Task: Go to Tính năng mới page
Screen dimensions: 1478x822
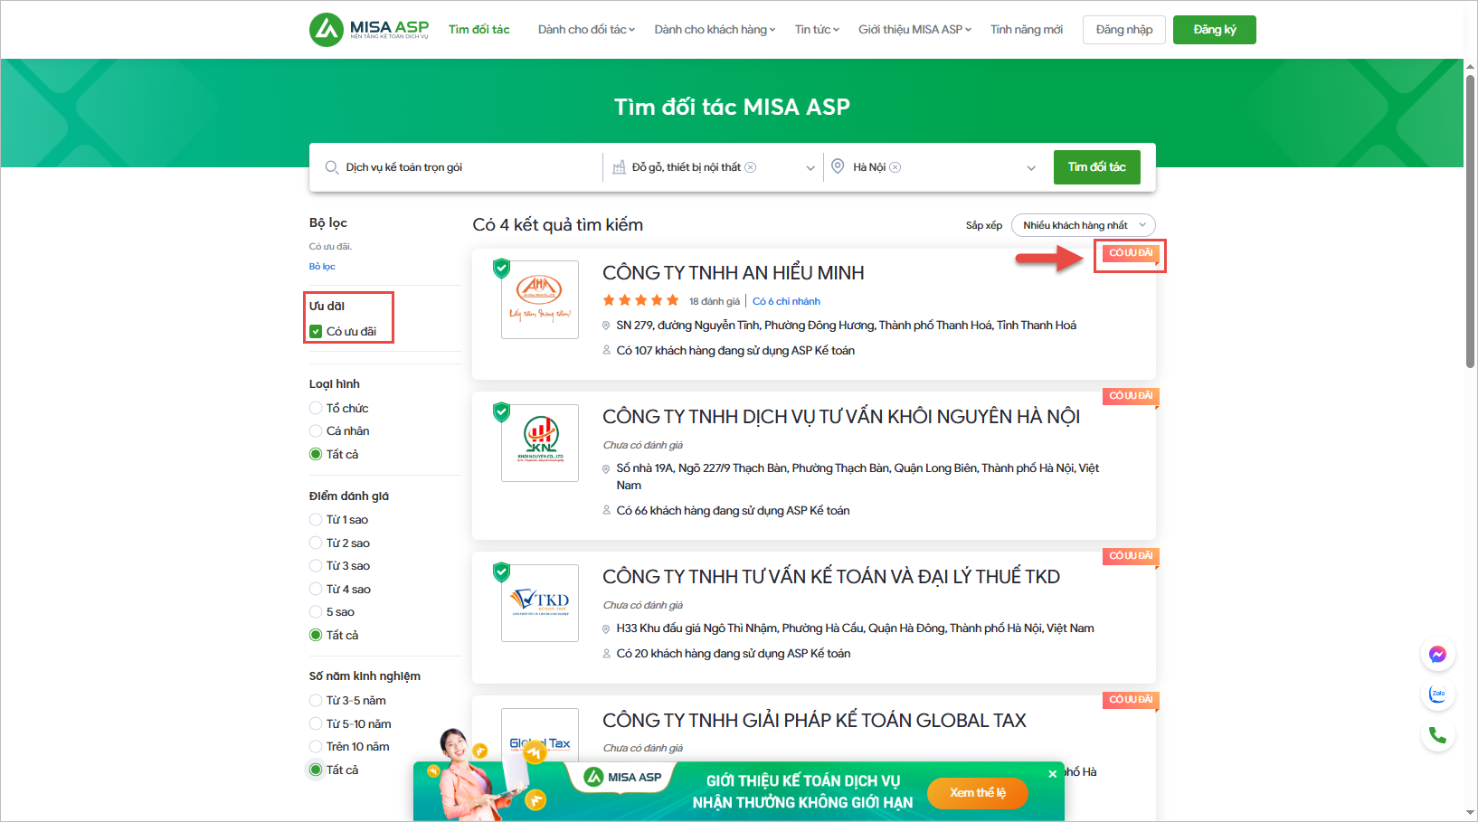Action: pos(1026,30)
